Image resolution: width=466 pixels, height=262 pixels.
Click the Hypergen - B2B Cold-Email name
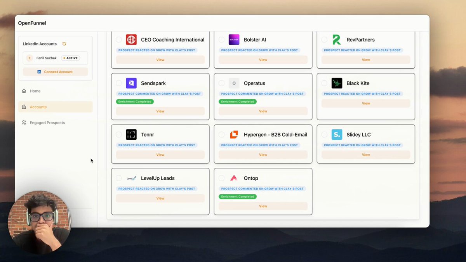pos(275,135)
